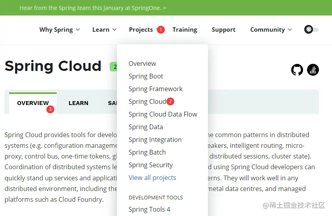Viewport: 332px width, 216px height.
Task: Open the Stack Overflow icon link
Action: [x=313, y=70]
